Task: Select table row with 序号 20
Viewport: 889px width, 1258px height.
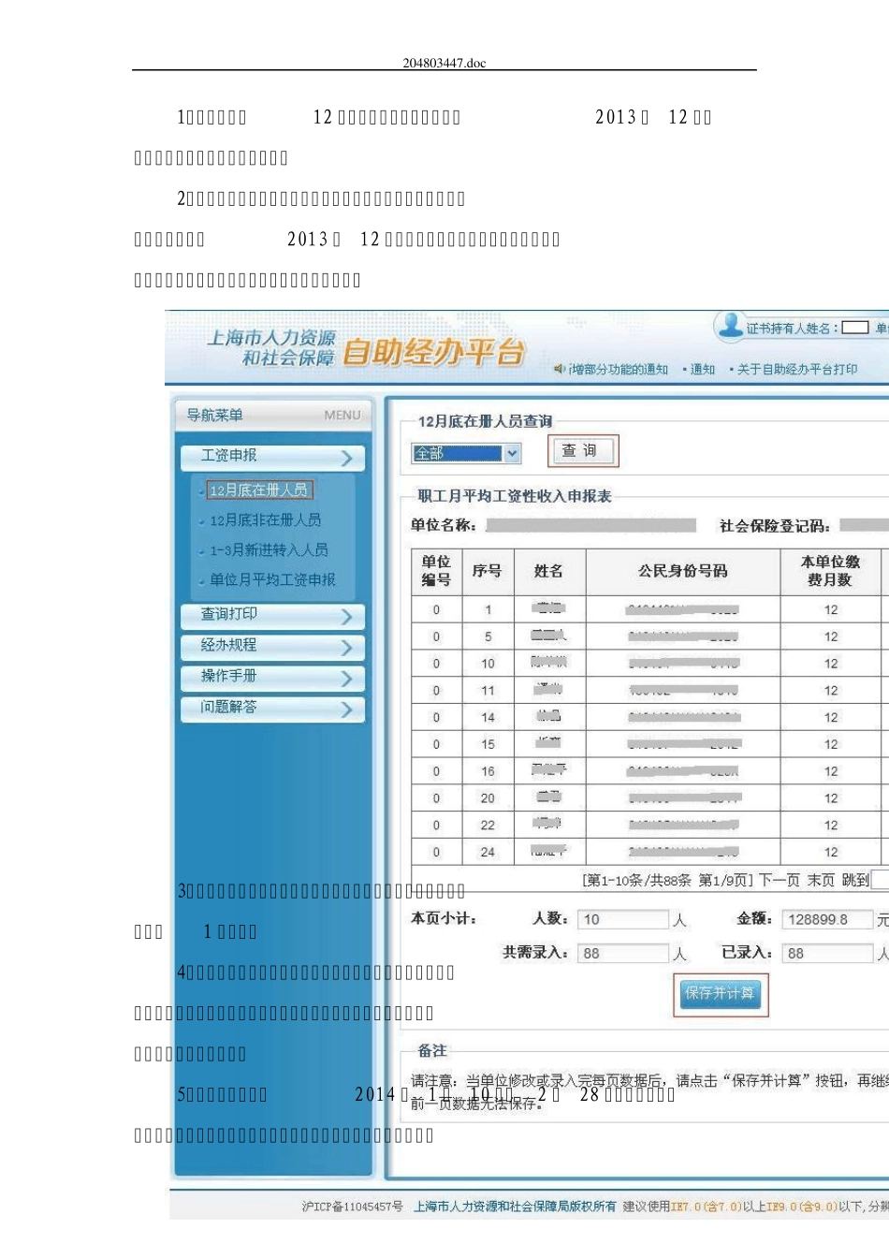Action: [x=649, y=798]
